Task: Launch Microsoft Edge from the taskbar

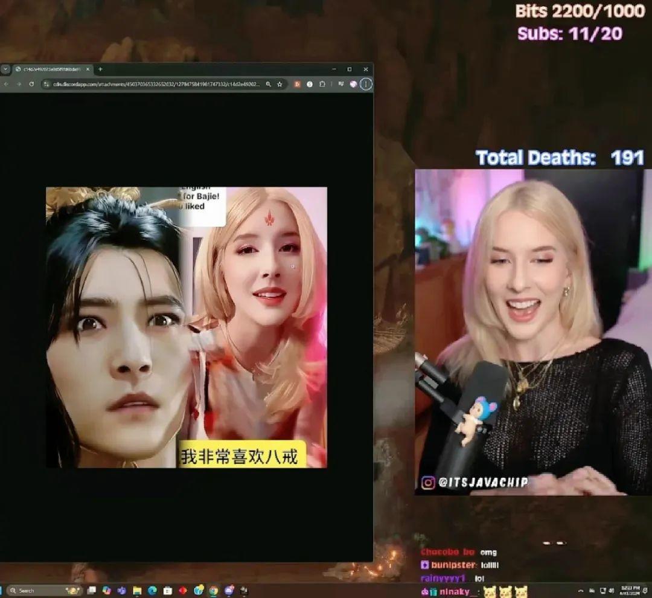Action: point(152,591)
